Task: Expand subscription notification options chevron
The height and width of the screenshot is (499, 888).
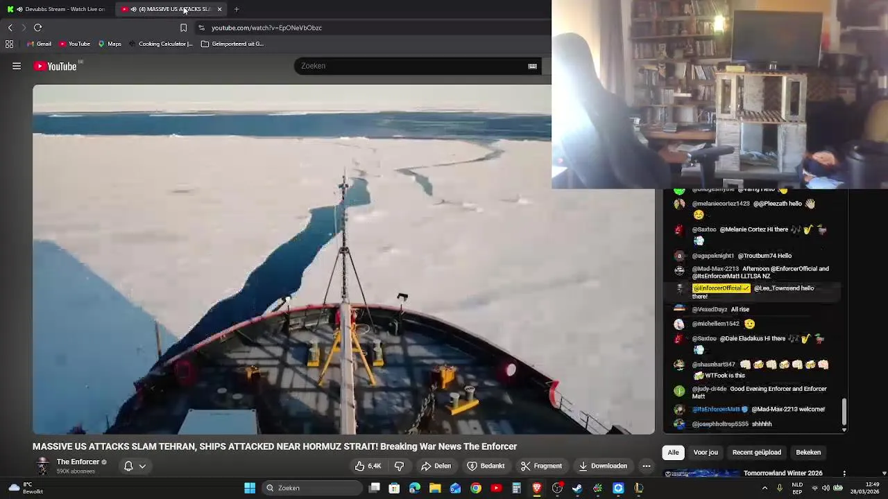Action: 142,466
